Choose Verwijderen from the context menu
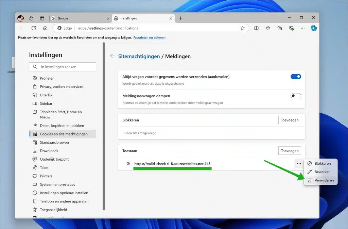 320,180
